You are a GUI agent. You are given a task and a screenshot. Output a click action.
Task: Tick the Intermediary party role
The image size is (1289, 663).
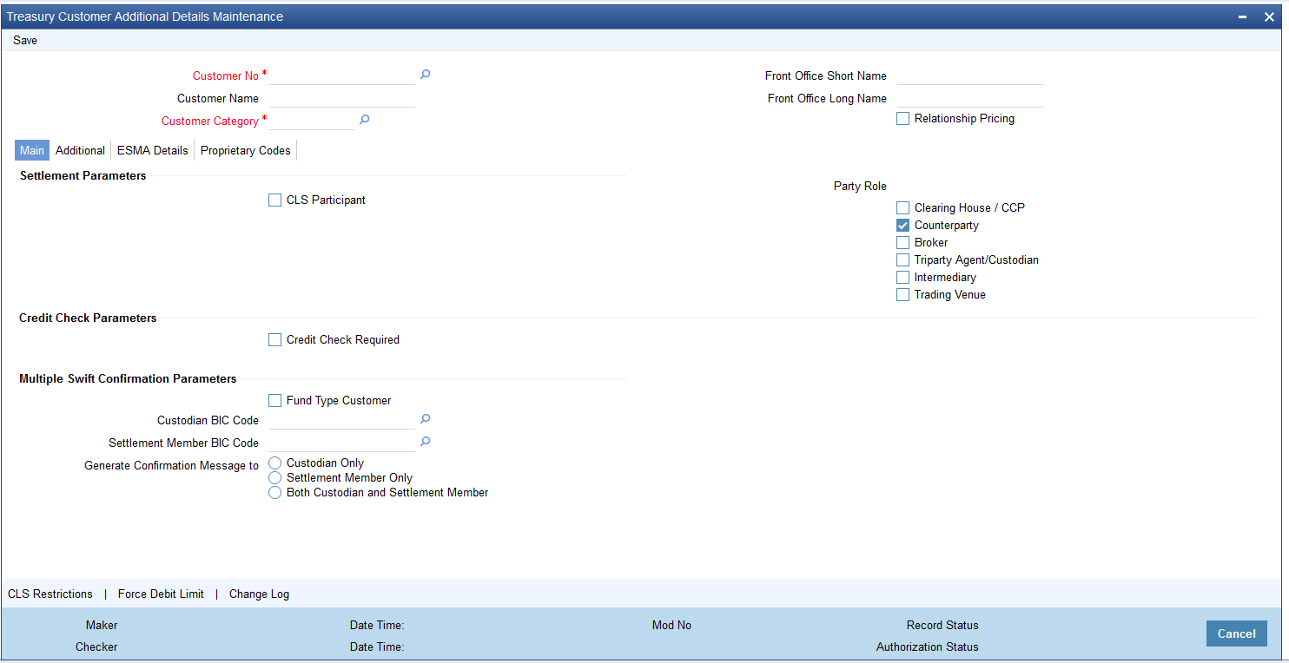click(x=903, y=278)
